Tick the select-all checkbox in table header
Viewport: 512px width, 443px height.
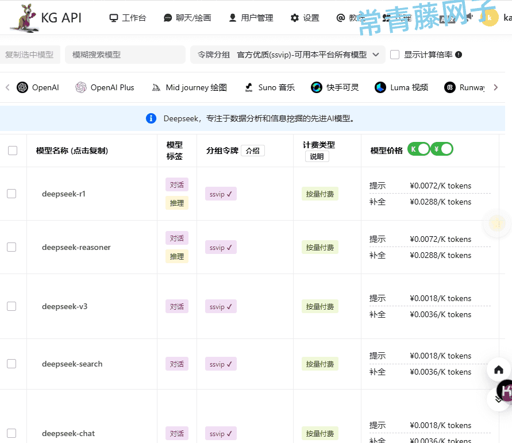pos(13,151)
